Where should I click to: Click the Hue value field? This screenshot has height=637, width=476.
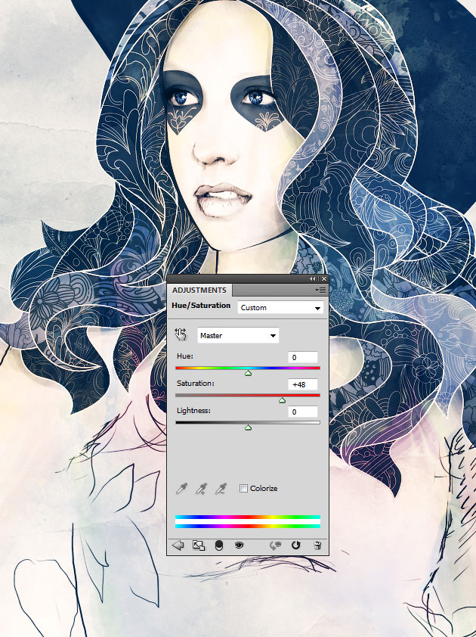pos(303,357)
